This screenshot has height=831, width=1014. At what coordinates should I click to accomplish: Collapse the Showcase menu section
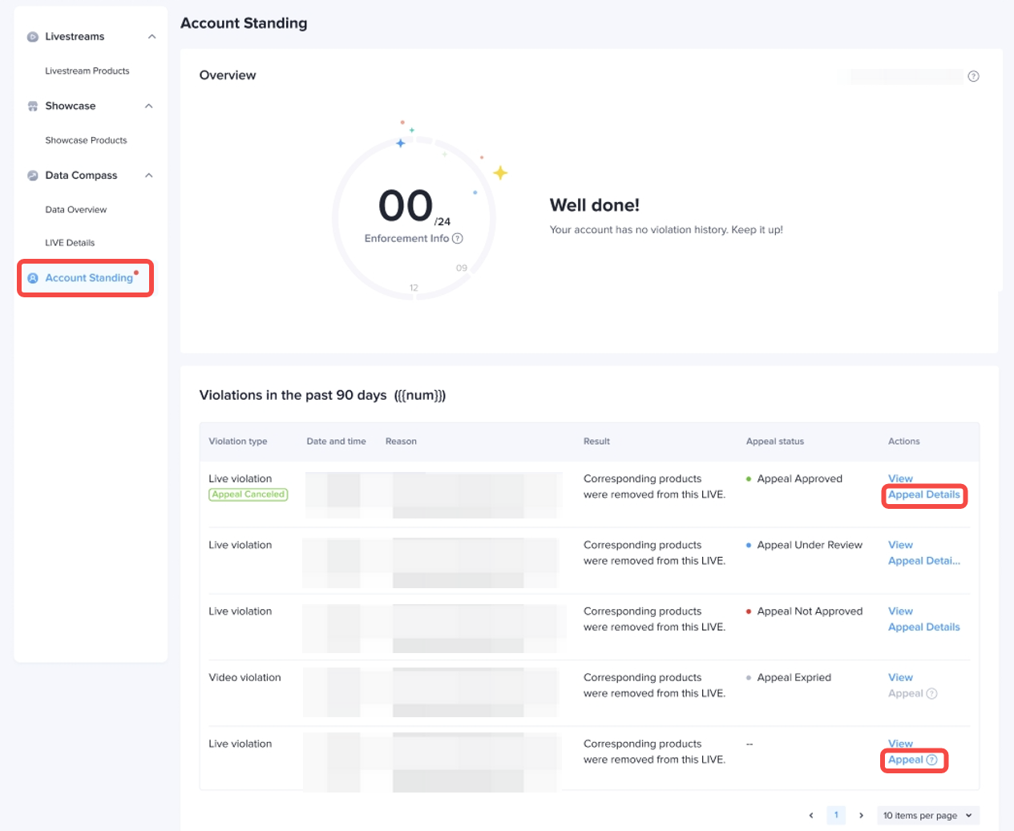pos(149,107)
